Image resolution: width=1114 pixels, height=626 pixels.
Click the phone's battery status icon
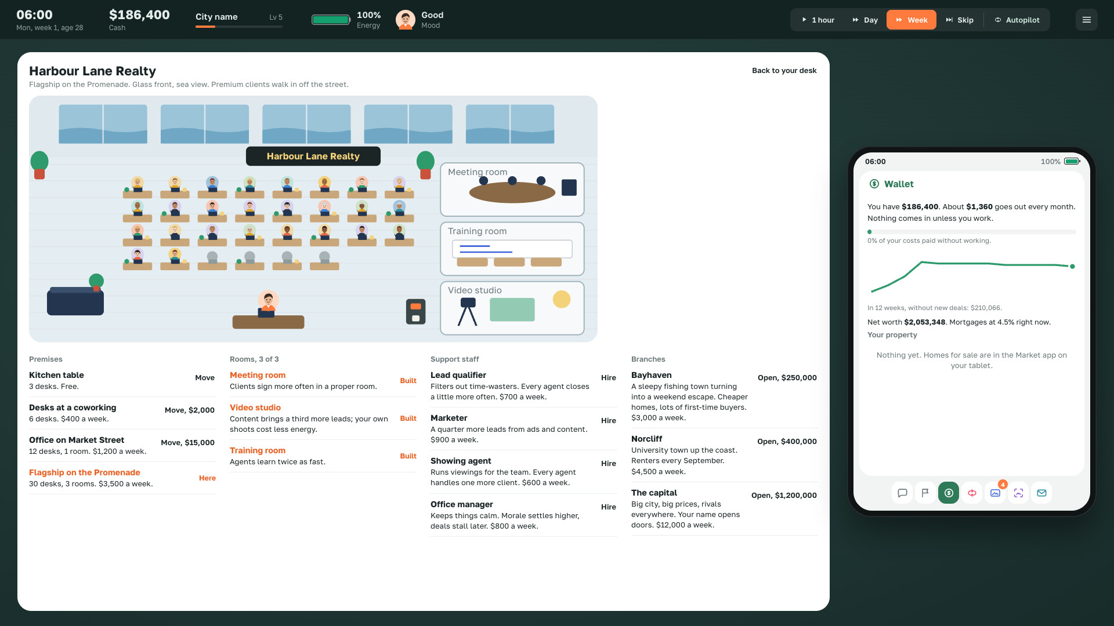tap(1072, 162)
